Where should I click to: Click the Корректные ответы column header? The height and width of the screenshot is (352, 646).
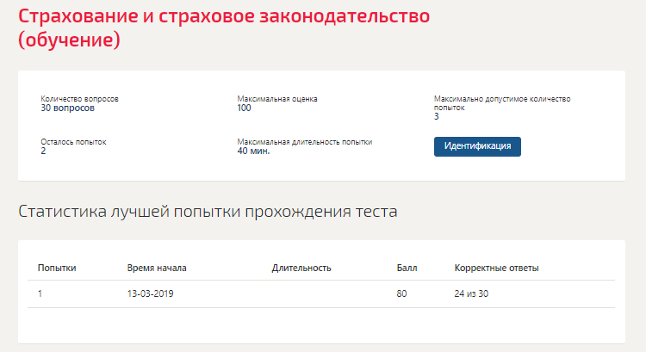[496, 268]
